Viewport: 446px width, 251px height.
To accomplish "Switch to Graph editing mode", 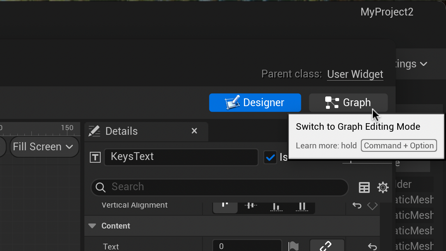I will click(348, 103).
